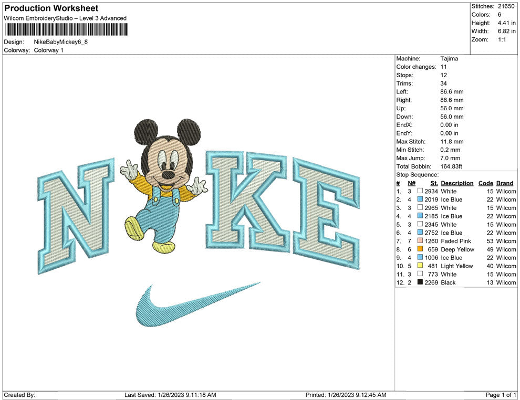Screen dimensions: 520x400
Task: Click the Page 1 of 1 footer text
Action: pos(501,395)
